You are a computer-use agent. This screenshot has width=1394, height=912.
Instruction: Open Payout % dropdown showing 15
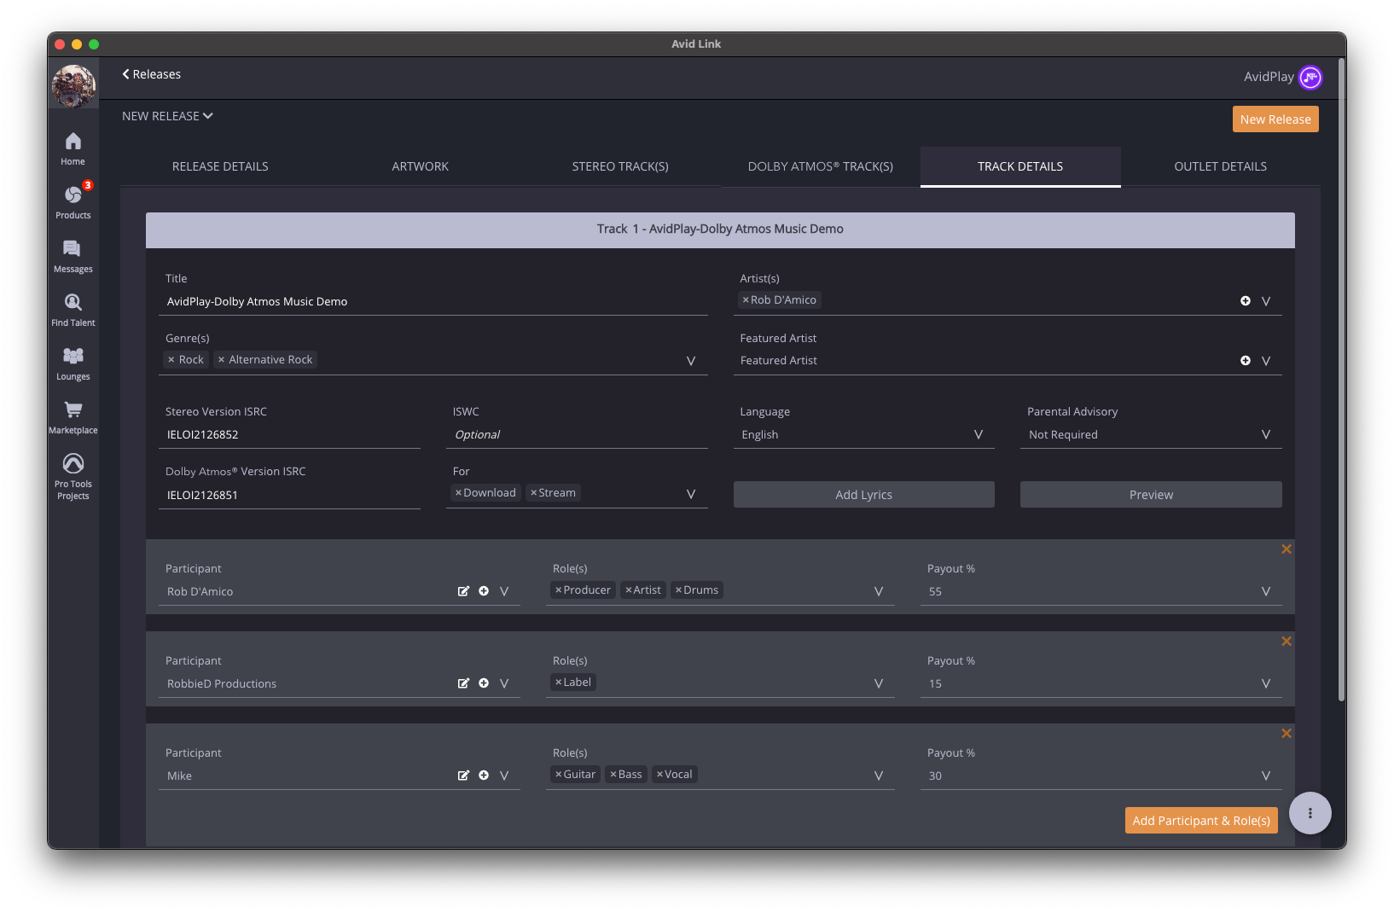tap(1101, 684)
